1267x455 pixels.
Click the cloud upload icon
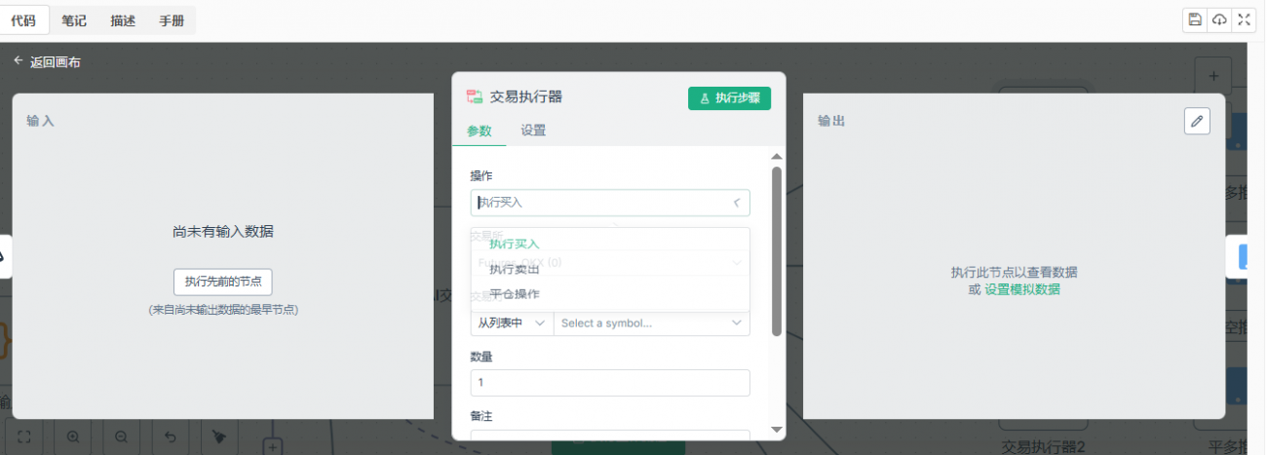pos(1218,19)
